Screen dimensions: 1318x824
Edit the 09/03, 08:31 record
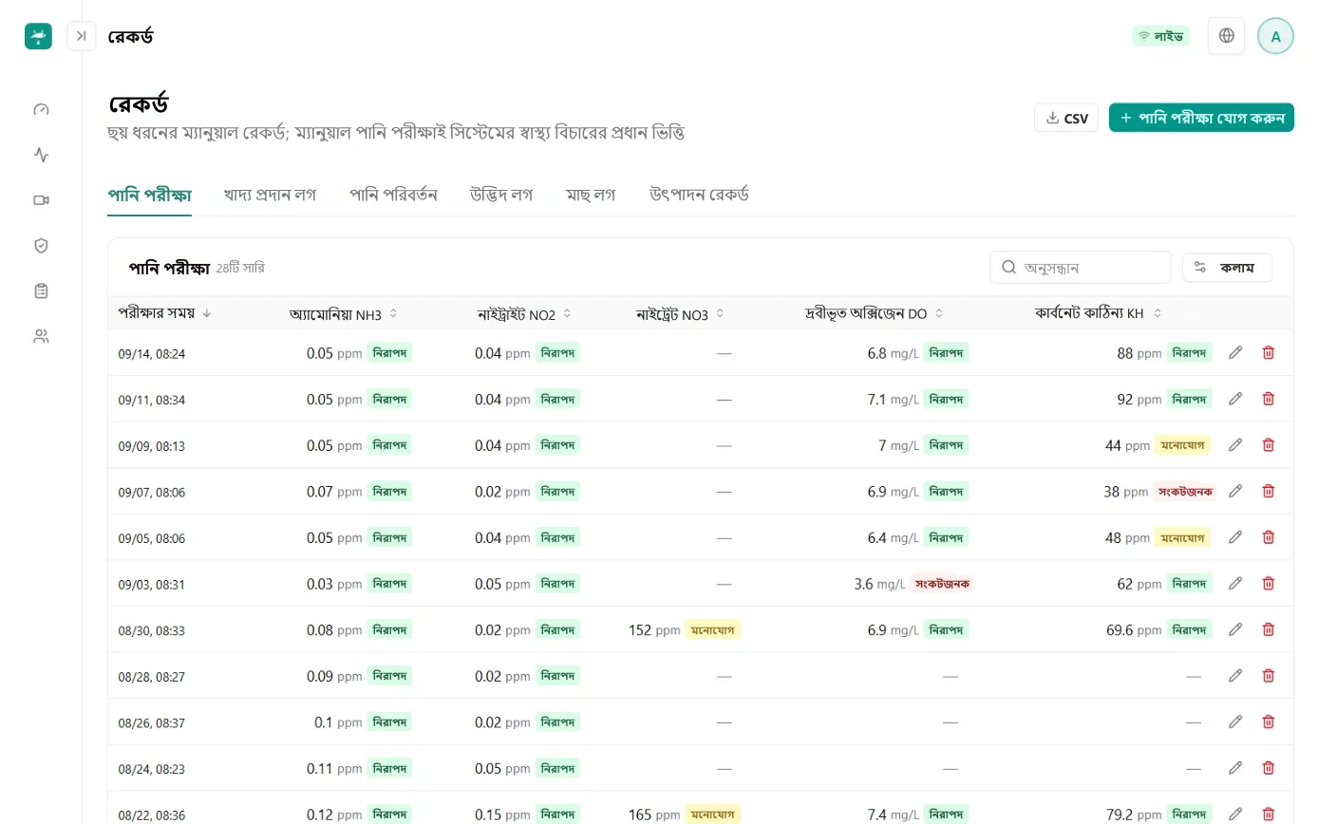1235,584
